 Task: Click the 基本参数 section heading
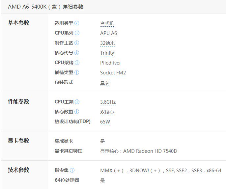click(x=18, y=23)
